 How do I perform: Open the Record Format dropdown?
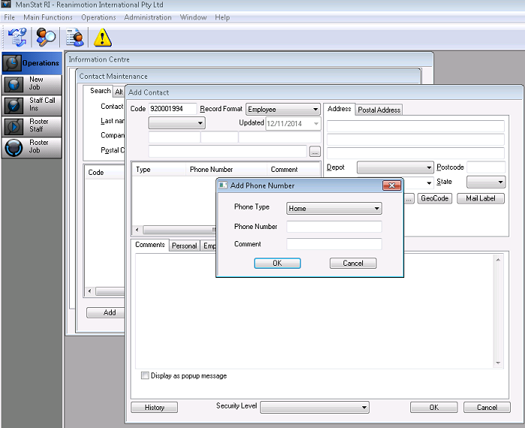pos(283,110)
